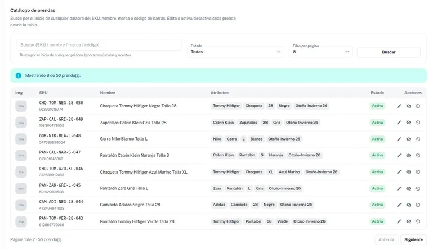Click the Anterior pagination button
The width and height of the screenshot is (428, 249).
click(x=386, y=240)
